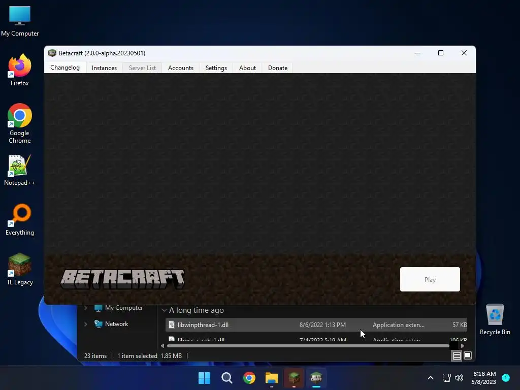Go to the Settings tab
Screen dimensions: 520x390
216,68
